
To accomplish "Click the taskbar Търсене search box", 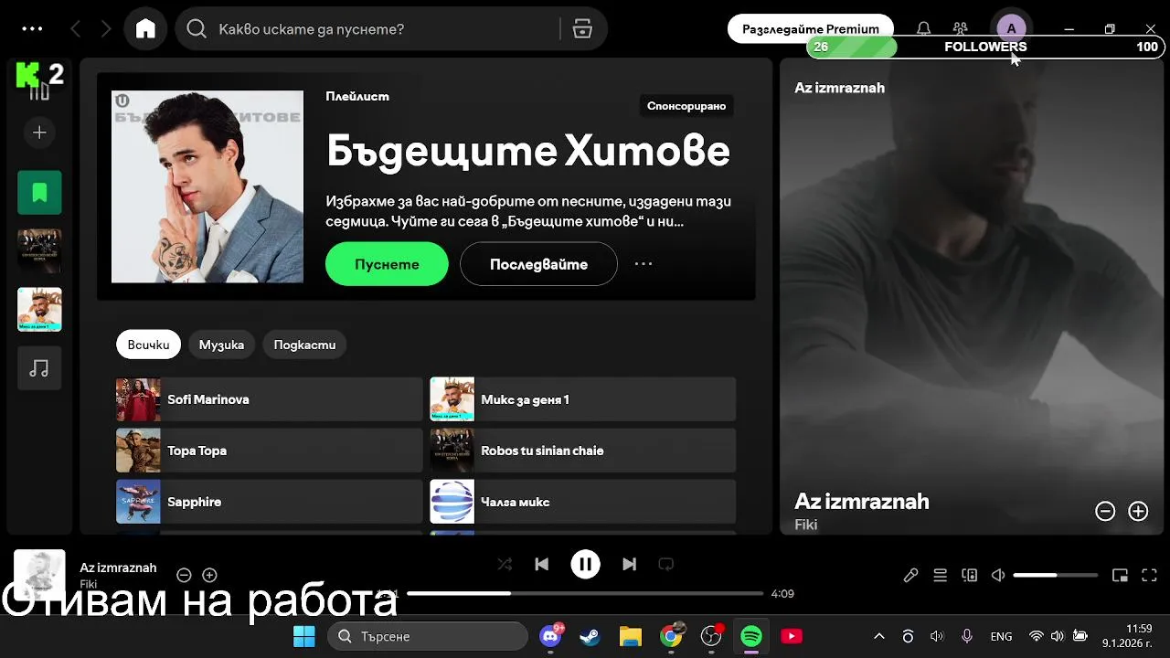I will (x=428, y=636).
